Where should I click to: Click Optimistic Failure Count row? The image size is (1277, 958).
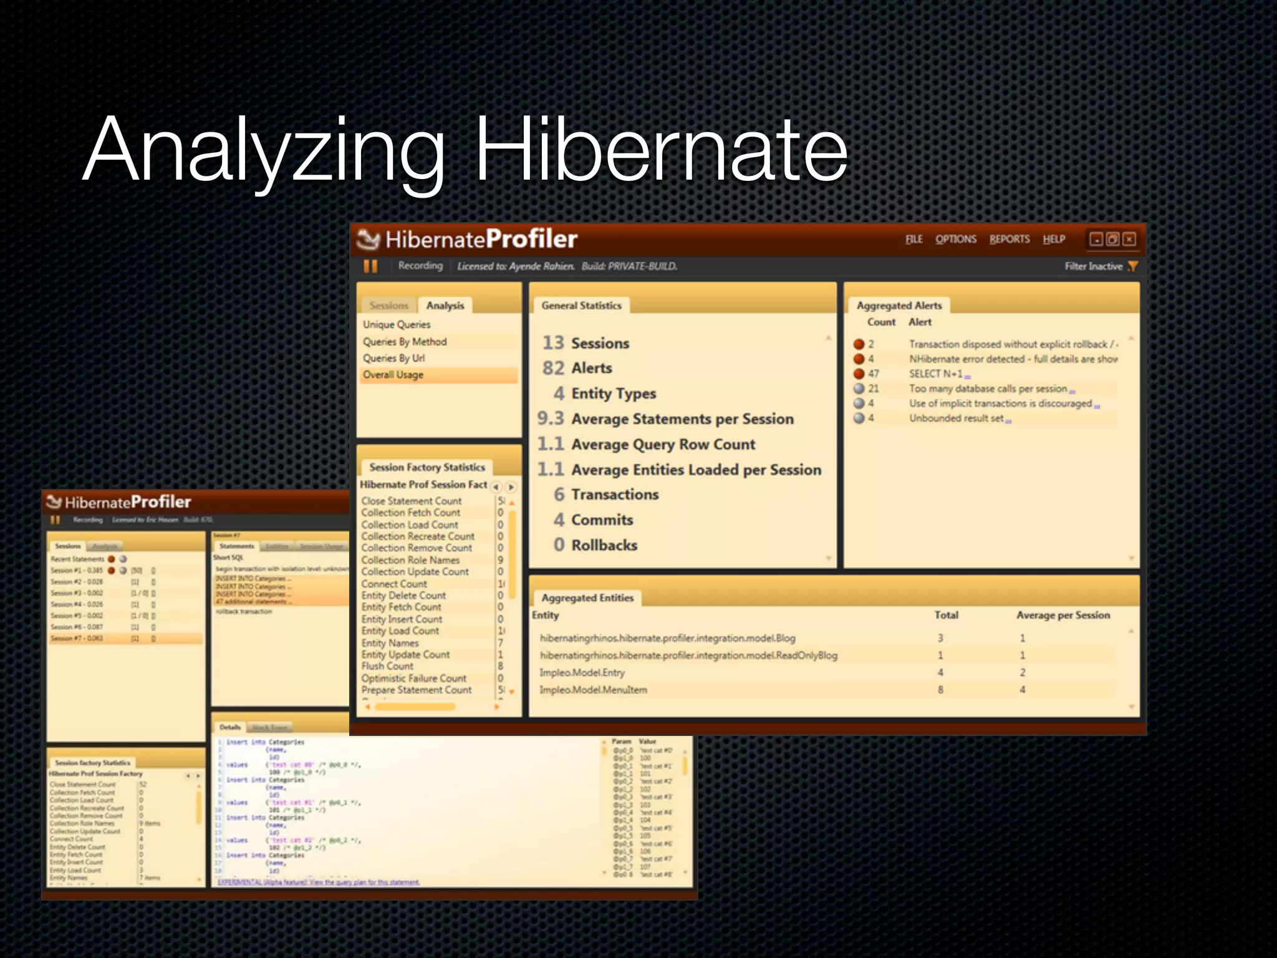(433, 678)
